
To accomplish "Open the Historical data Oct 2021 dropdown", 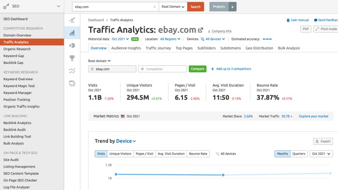I will click(x=120, y=39).
